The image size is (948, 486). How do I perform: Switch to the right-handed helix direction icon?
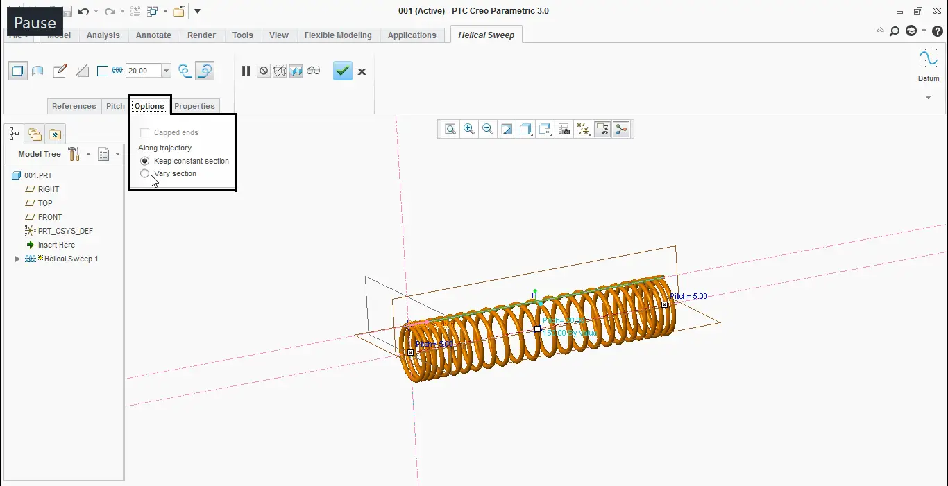coord(205,71)
